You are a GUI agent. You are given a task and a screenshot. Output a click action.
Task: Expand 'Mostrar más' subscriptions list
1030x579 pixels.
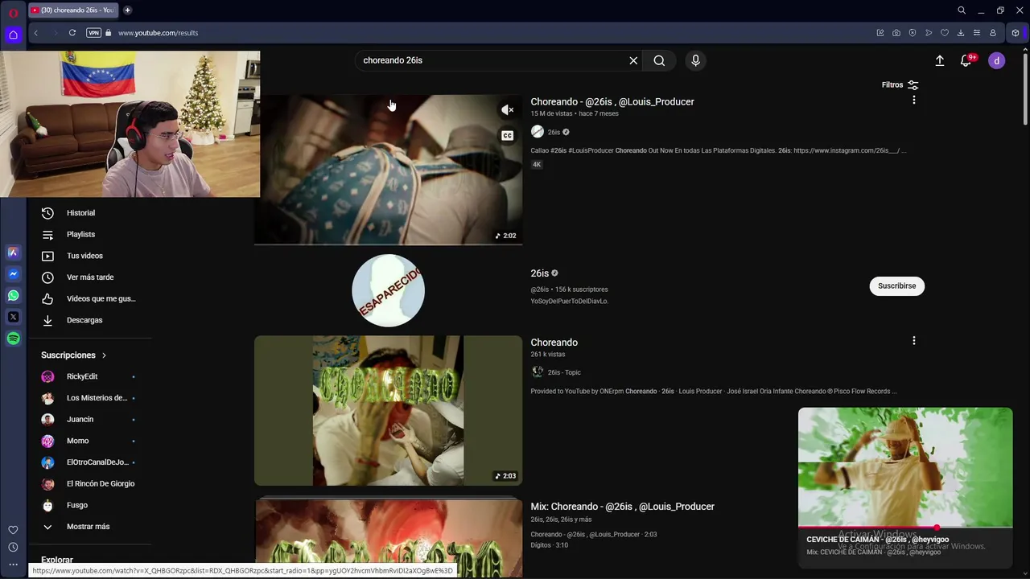(89, 527)
